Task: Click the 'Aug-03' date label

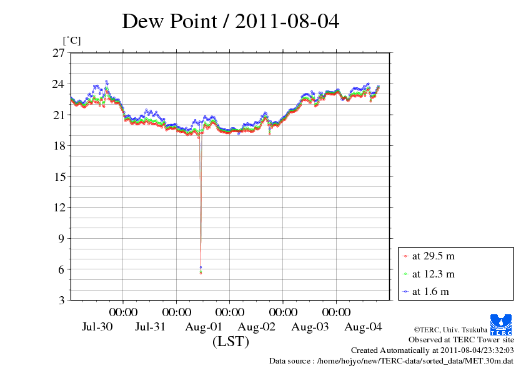Action: tap(310, 327)
